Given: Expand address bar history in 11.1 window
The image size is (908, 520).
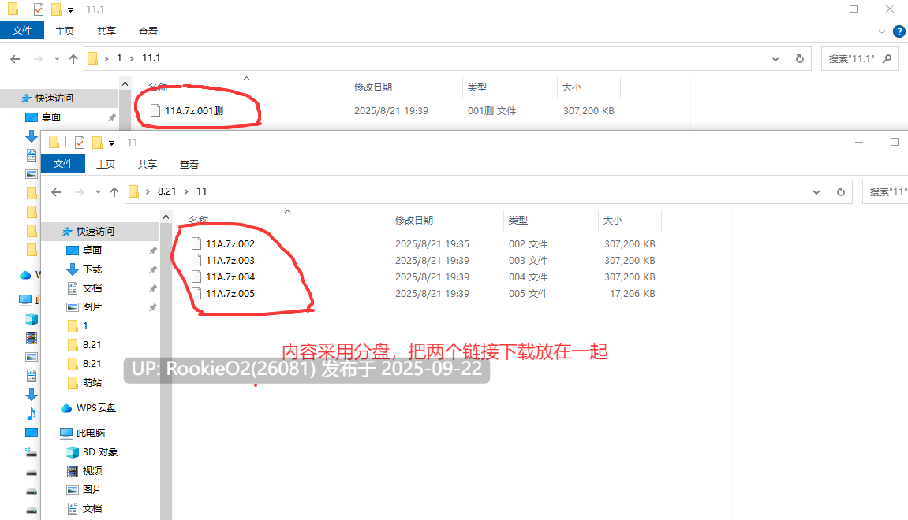Looking at the screenshot, I should [x=775, y=59].
